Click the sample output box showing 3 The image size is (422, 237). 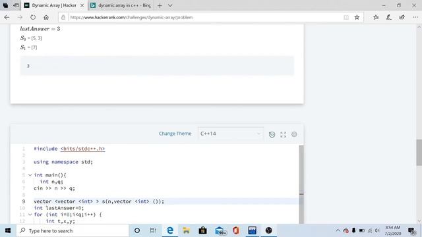tap(157, 66)
